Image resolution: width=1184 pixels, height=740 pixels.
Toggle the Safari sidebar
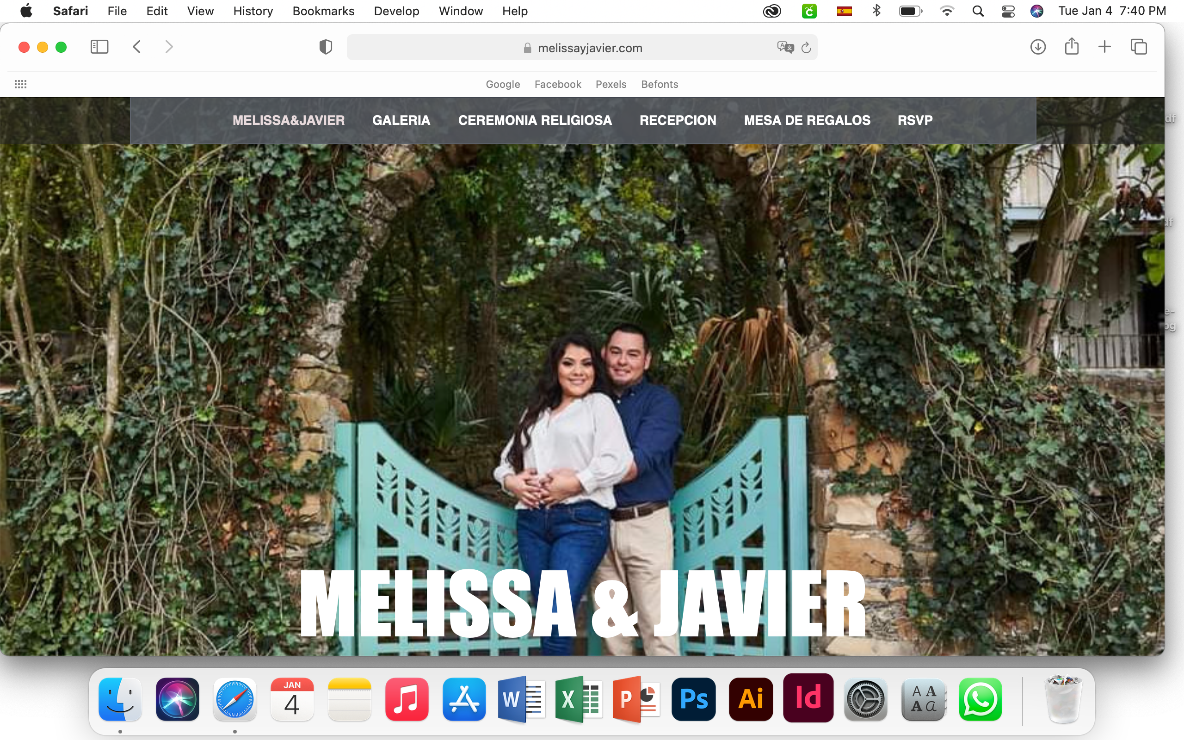[99, 47]
